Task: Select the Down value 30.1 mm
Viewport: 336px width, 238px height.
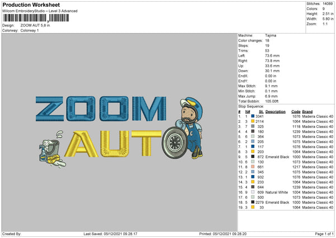Action: point(272,71)
